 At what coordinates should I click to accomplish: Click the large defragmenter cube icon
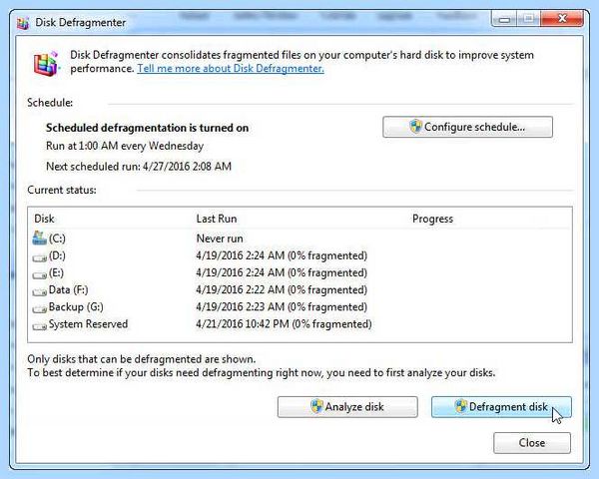46,64
